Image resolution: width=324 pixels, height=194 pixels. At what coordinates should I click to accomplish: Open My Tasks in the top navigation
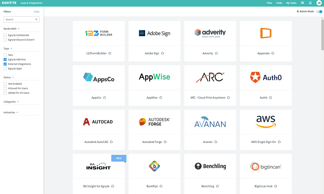point(291,3)
